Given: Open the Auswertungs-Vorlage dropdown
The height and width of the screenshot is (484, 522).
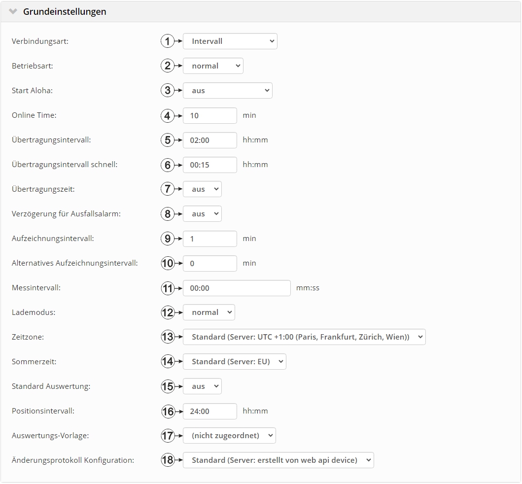Looking at the screenshot, I should (x=229, y=436).
